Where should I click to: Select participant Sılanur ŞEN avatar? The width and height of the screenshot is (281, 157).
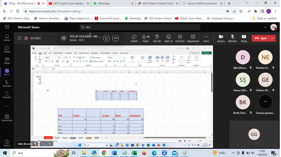point(243,80)
